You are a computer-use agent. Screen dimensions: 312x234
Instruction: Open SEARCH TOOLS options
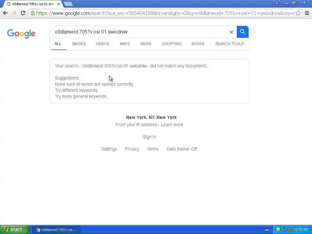point(229,44)
